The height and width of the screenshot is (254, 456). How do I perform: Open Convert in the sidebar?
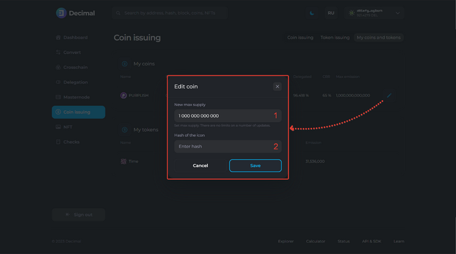coord(79,53)
